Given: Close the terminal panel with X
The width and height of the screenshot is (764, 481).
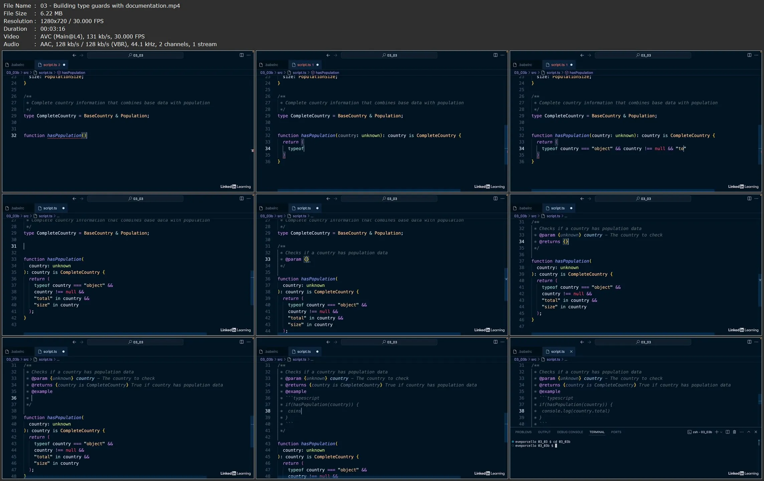Looking at the screenshot, I should point(756,432).
